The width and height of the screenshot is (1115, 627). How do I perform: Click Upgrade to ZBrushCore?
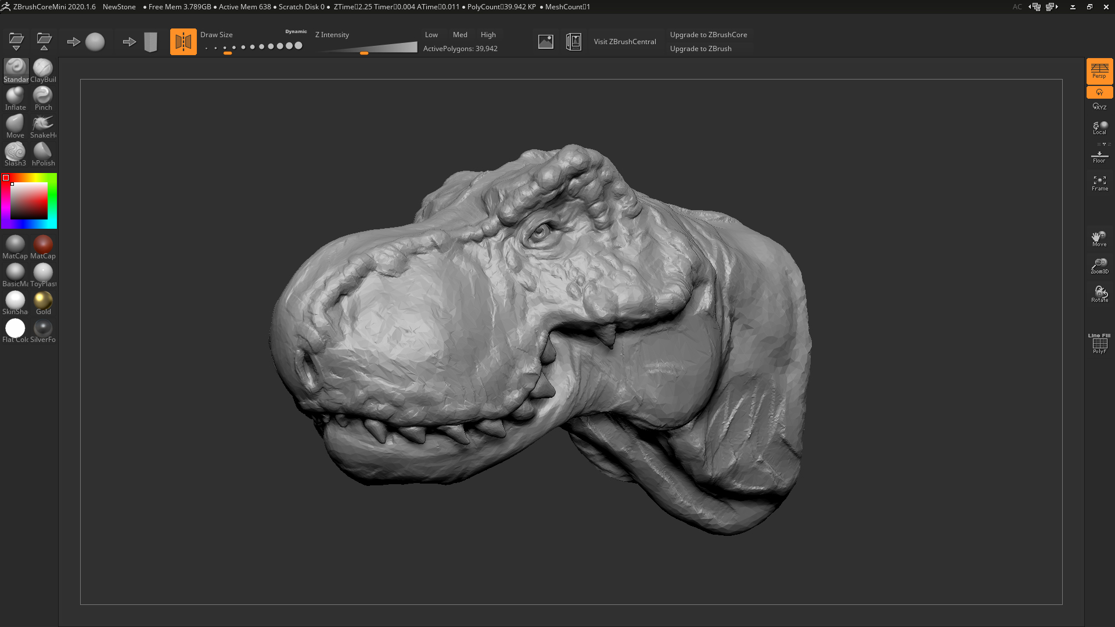point(708,35)
